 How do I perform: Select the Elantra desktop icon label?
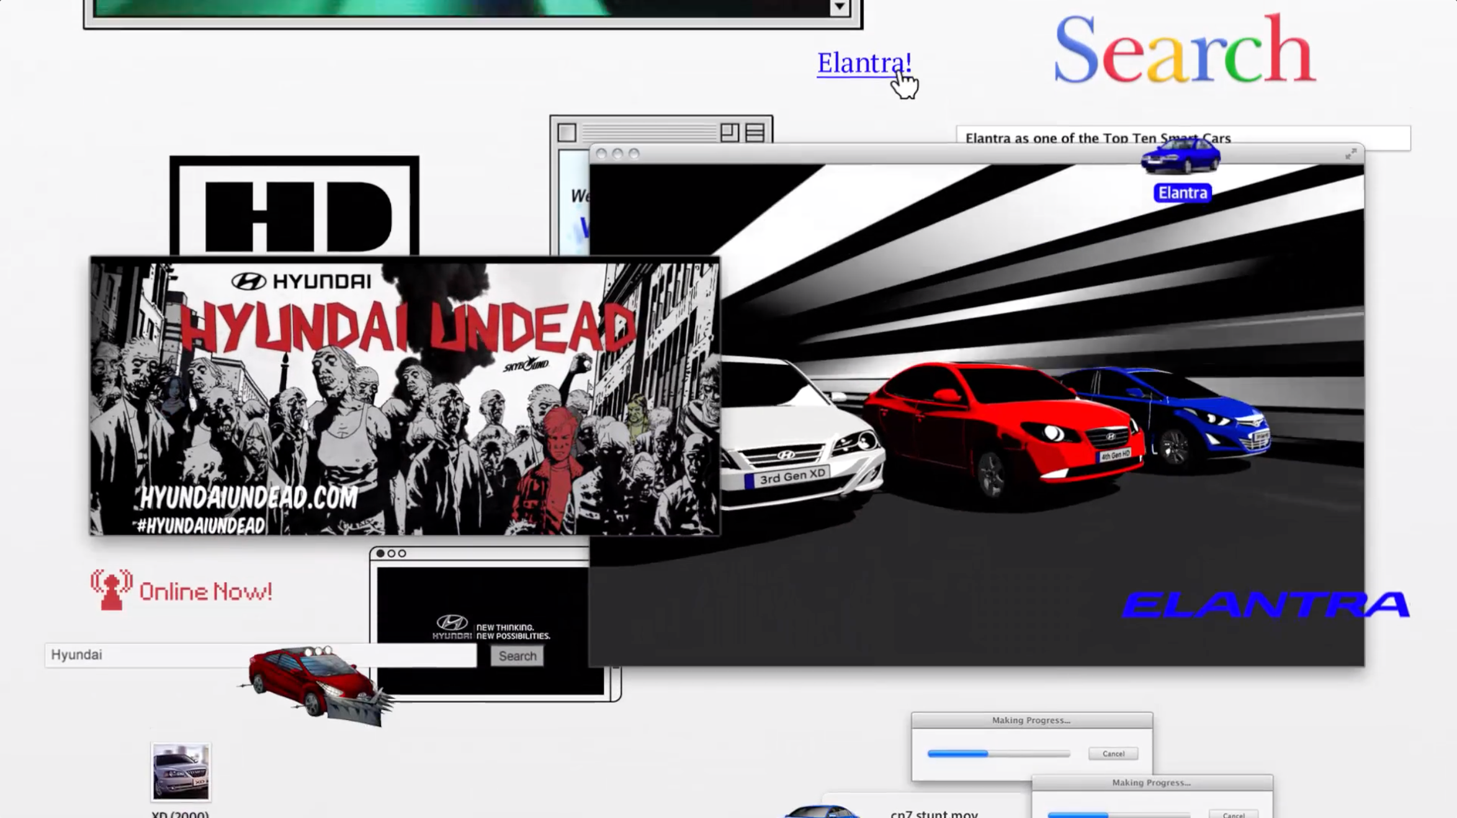(x=1182, y=193)
